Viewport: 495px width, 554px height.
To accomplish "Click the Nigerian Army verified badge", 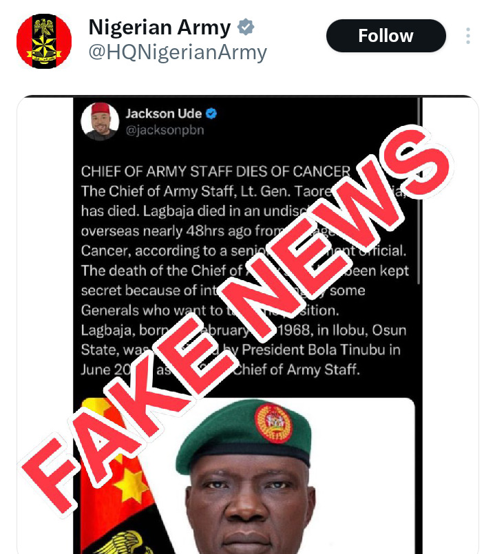I will [x=246, y=28].
